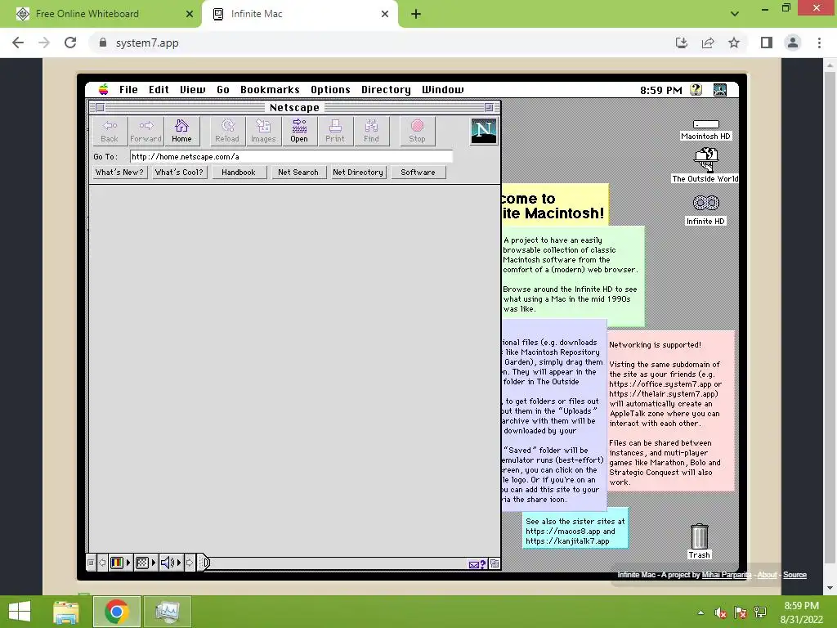Screen dimensions: 837x628
Task: Click the control strip monitor color depth icon
Action: click(116, 563)
